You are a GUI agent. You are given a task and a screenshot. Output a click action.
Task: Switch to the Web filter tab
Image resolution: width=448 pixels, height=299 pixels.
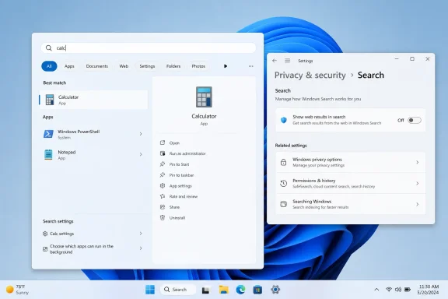point(124,66)
